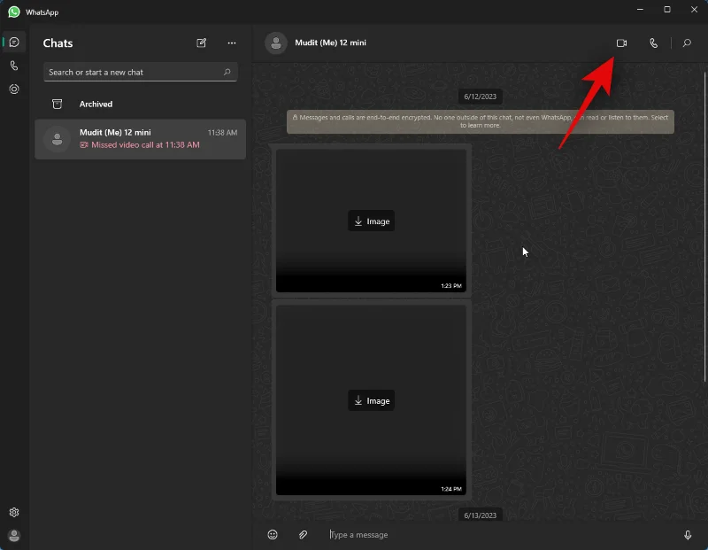
Task: Click 'Missed video call at 11:38 AM' text
Action: tap(145, 145)
